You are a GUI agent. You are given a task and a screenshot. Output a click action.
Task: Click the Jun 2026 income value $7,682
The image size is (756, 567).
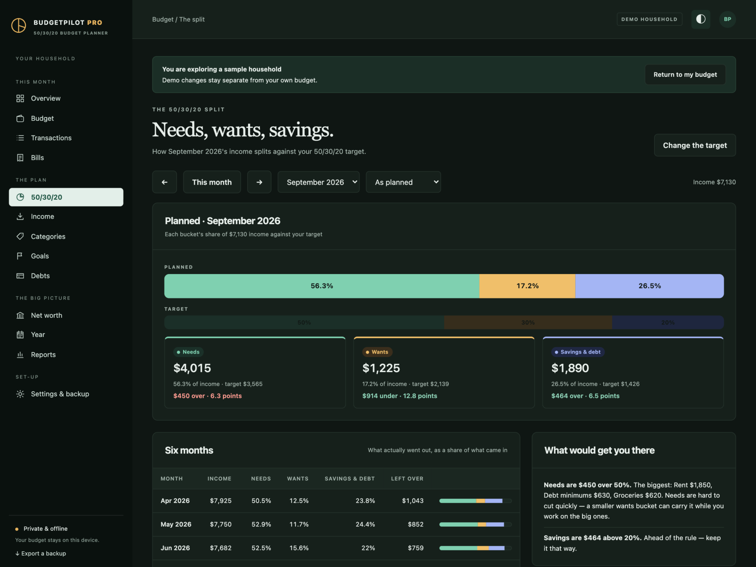(220, 548)
